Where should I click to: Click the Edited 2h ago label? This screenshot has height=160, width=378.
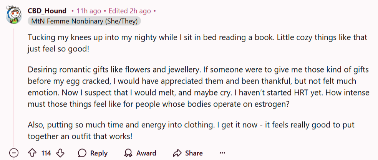coord(130,11)
